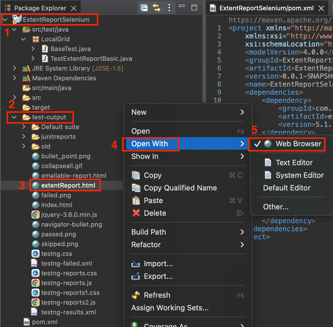Switch to the ExtentReportSelenium/pom.xml tab
The width and height of the screenshot is (333, 327).
click(x=266, y=8)
